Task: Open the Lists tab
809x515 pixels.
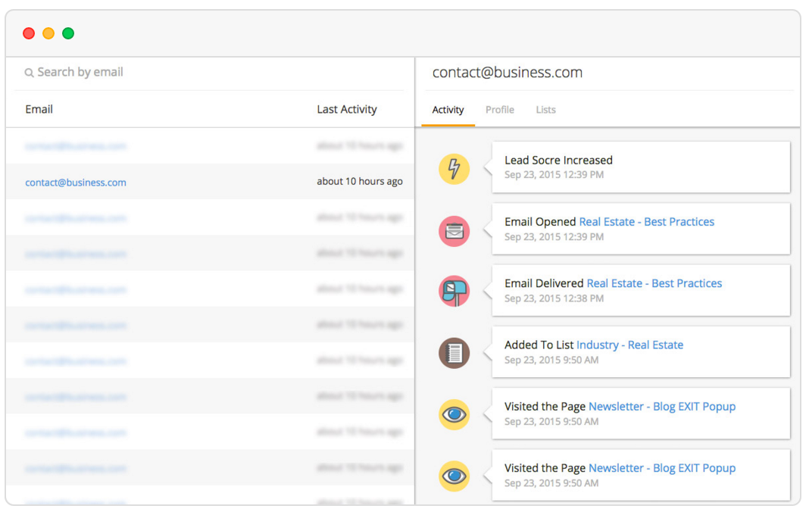Action: [545, 110]
